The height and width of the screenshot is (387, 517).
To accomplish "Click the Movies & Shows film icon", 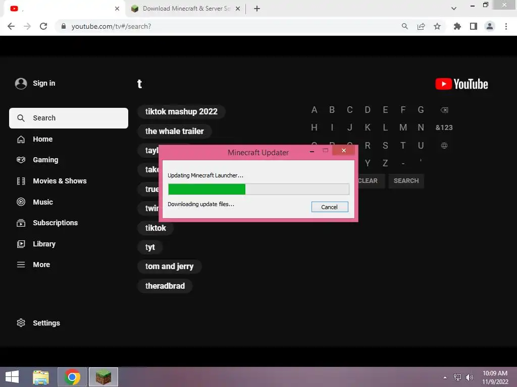I will pos(21,181).
